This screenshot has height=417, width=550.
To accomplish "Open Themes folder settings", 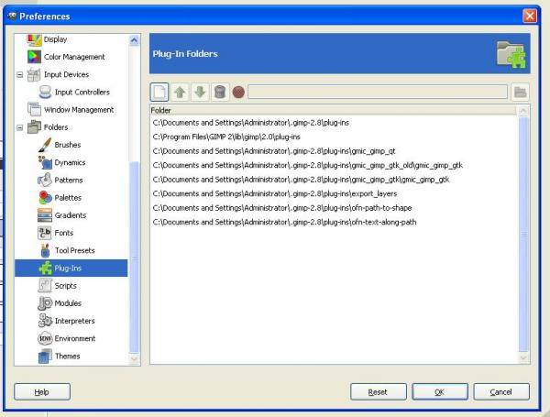I will pyautogui.click(x=67, y=357).
